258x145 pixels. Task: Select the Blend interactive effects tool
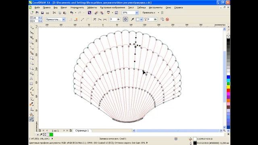(31, 99)
